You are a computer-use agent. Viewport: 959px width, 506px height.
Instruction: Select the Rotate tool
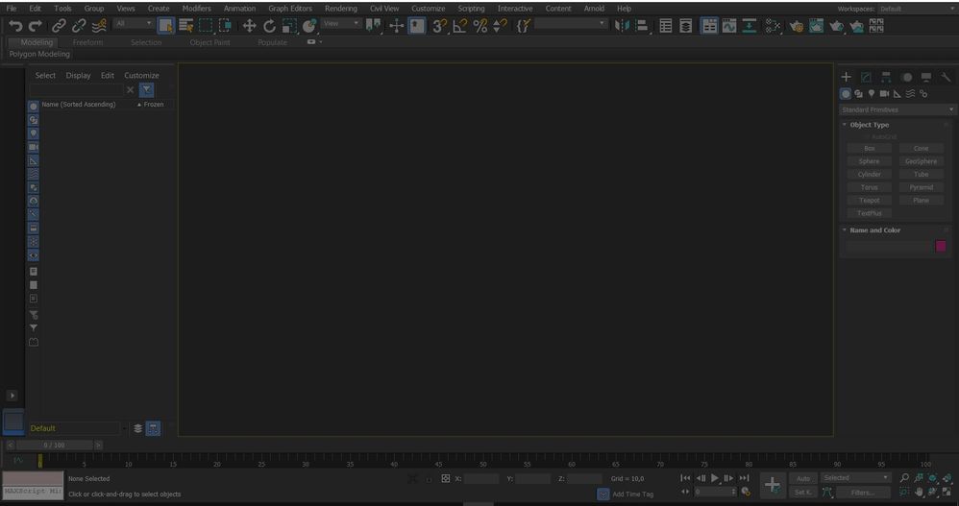point(270,26)
